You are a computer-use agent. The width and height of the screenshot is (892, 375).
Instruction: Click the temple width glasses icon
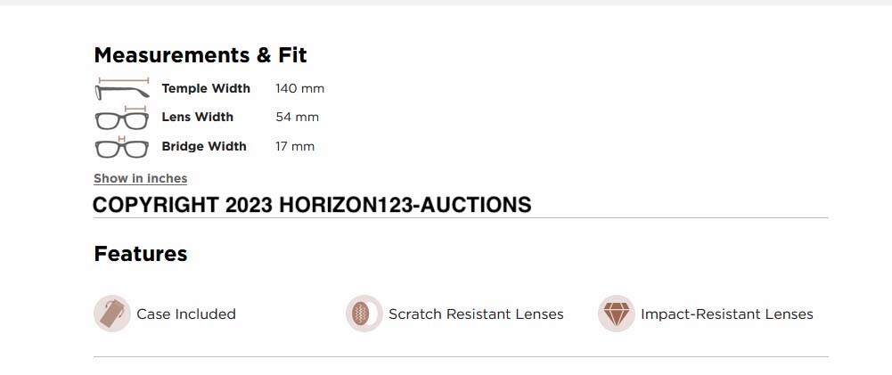coord(121,89)
